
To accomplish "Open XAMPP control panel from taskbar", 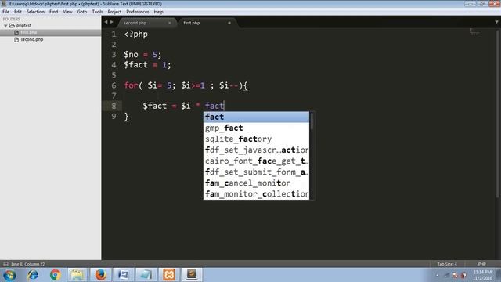I will click(x=169, y=275).
